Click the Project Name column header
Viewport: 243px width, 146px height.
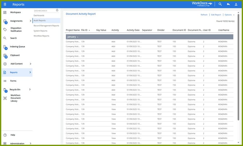click(73, 30)
